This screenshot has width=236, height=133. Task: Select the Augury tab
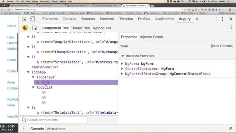click(x=184, y=19)
